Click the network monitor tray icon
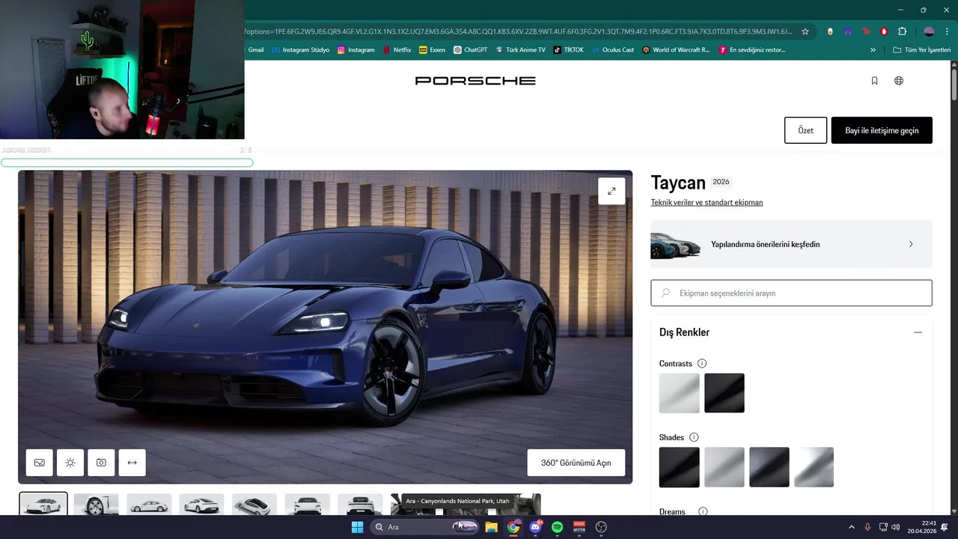The image size is (958, 539). coord(882,527)
